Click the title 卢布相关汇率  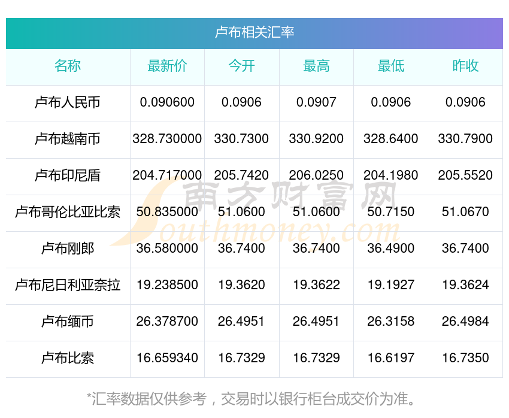[255, 32]
